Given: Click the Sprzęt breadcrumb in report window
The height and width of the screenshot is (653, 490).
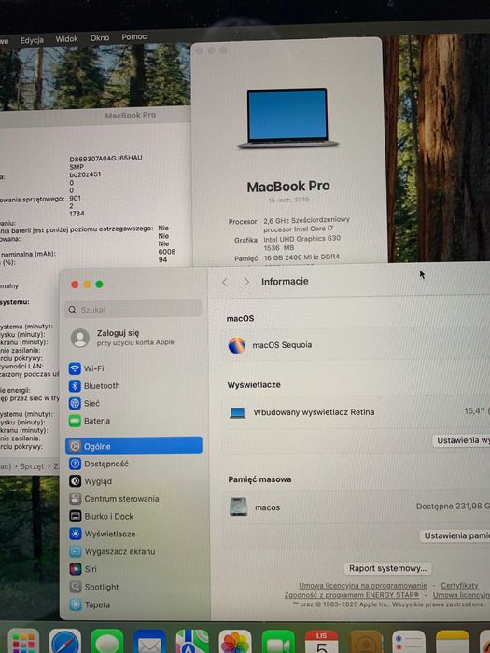Looking at the screenshot, I should pos(32,466).
